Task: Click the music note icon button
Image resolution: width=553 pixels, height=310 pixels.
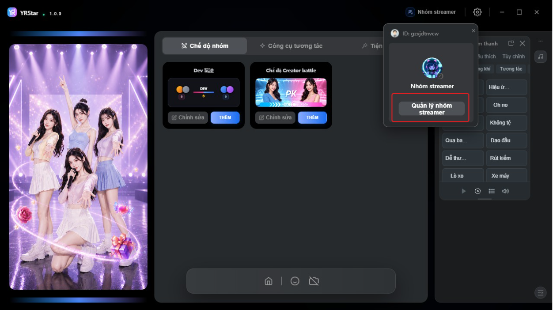Action: (x=541, y=57)
